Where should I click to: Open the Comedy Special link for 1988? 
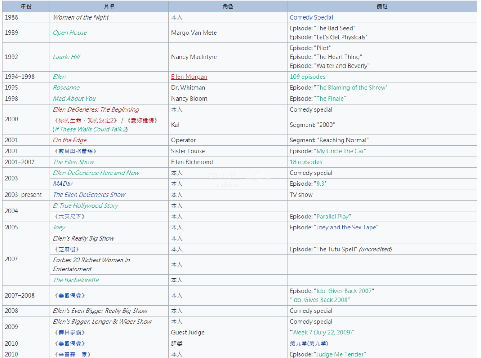(x=311, y=17)
